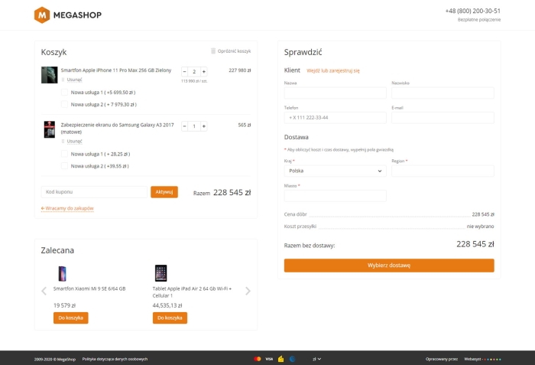This screenshot has height=365, width=535.
Task: Check Nowa usługa 2 (+7 979,30 zł)
Action: coord(64,104)
